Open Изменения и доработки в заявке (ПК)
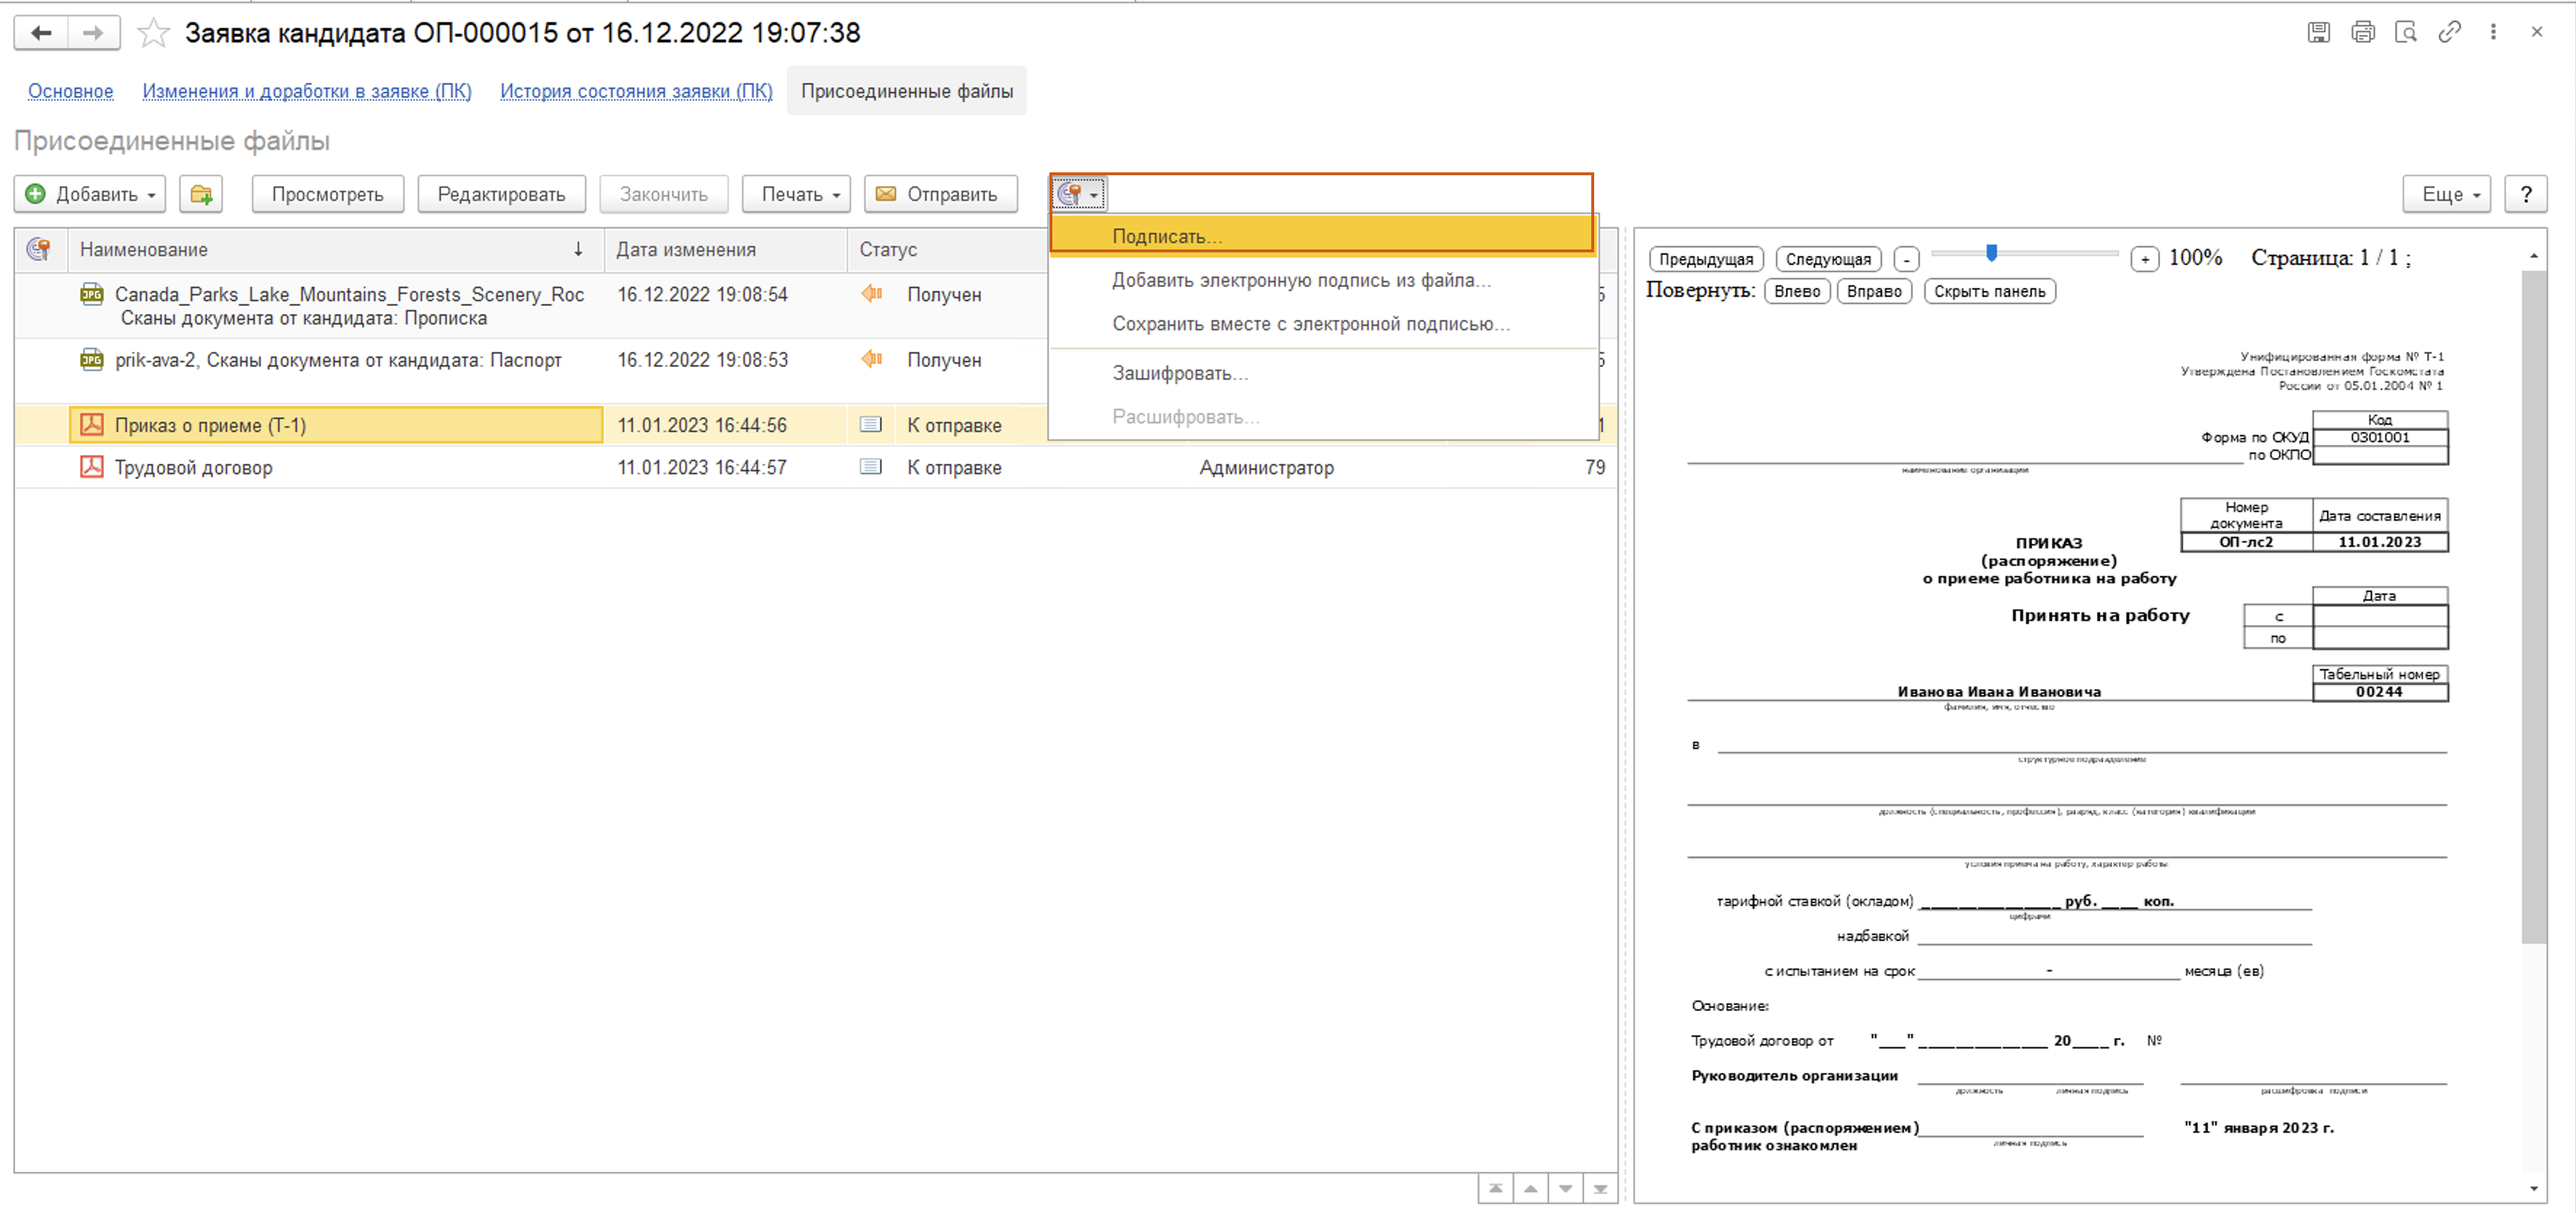2576x1213 pixels. 307,91
